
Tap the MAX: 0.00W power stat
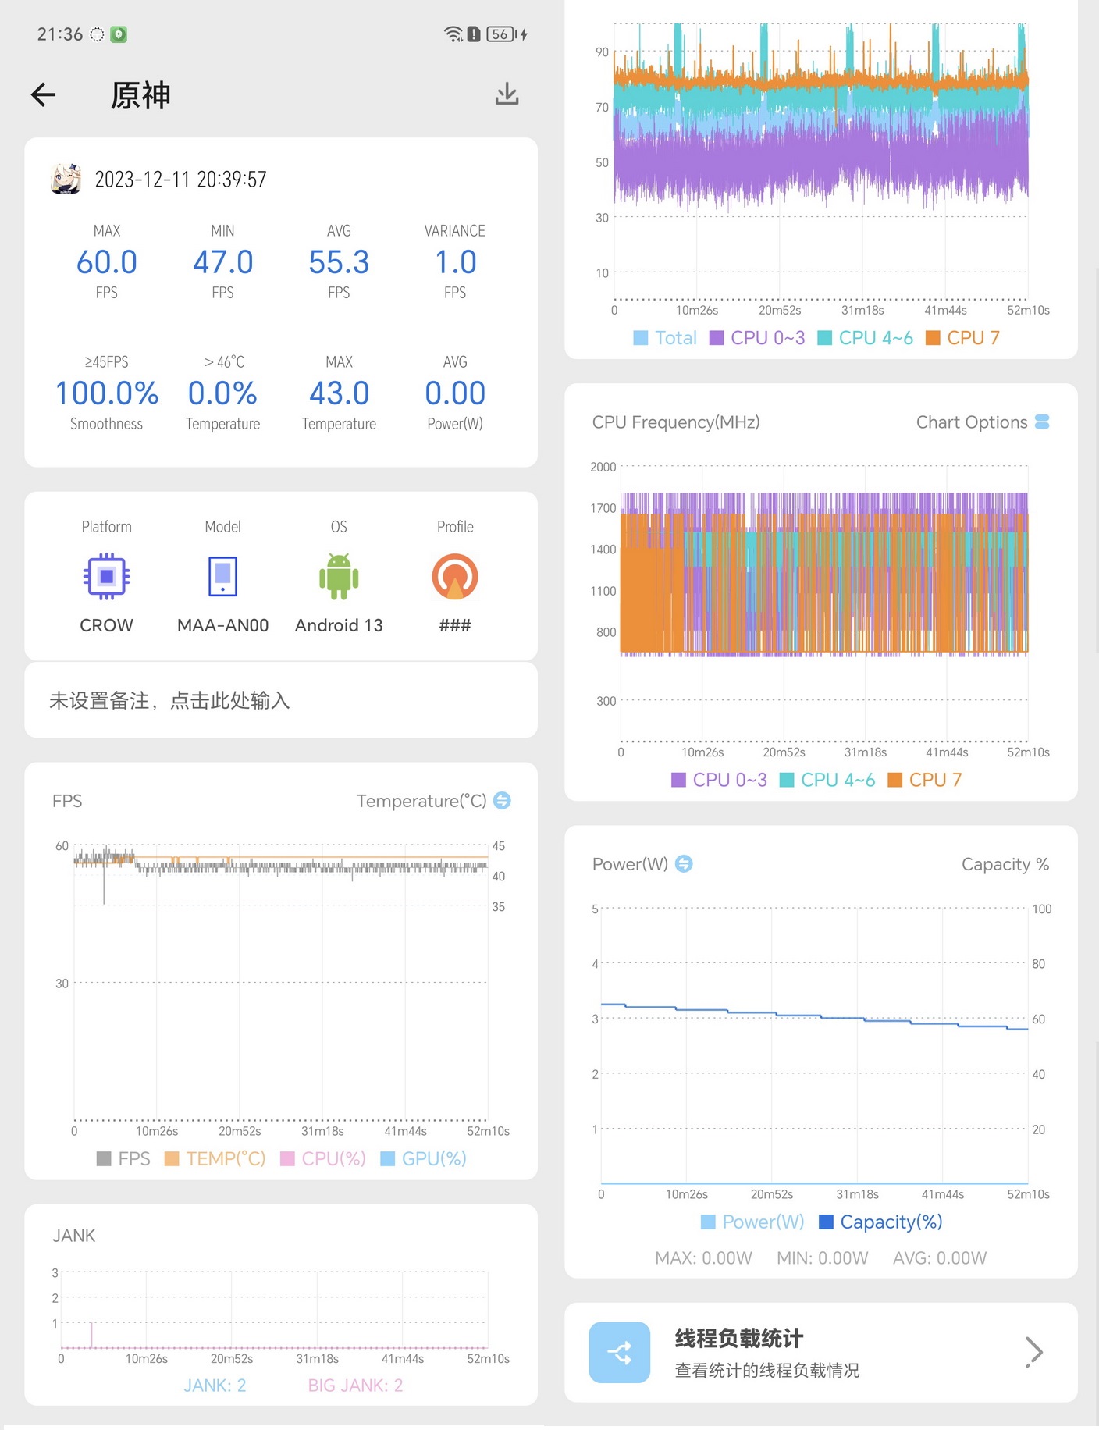pyautogui.click(x=703, y=1258)
